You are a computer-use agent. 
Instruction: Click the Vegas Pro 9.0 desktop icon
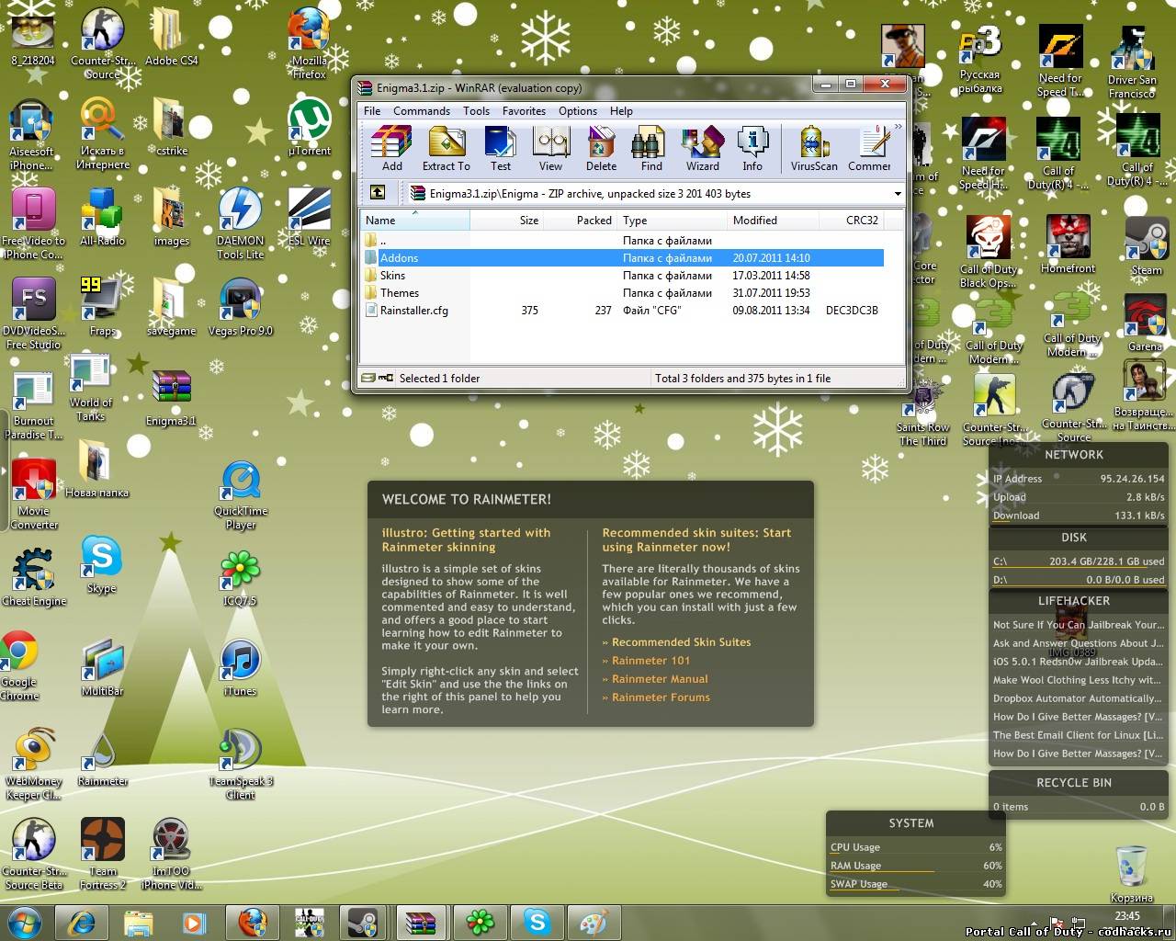pos(241,307)
